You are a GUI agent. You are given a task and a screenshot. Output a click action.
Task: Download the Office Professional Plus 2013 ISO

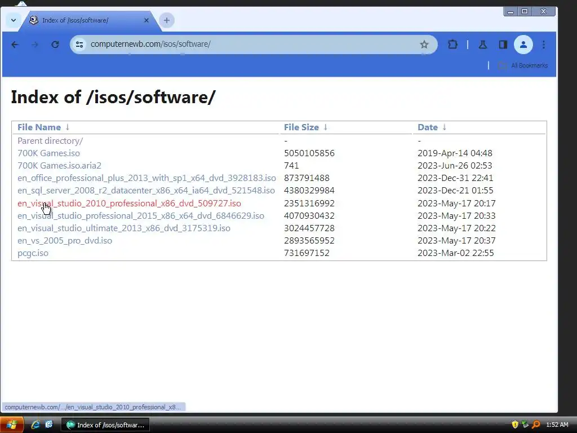[x=147, y=178]
